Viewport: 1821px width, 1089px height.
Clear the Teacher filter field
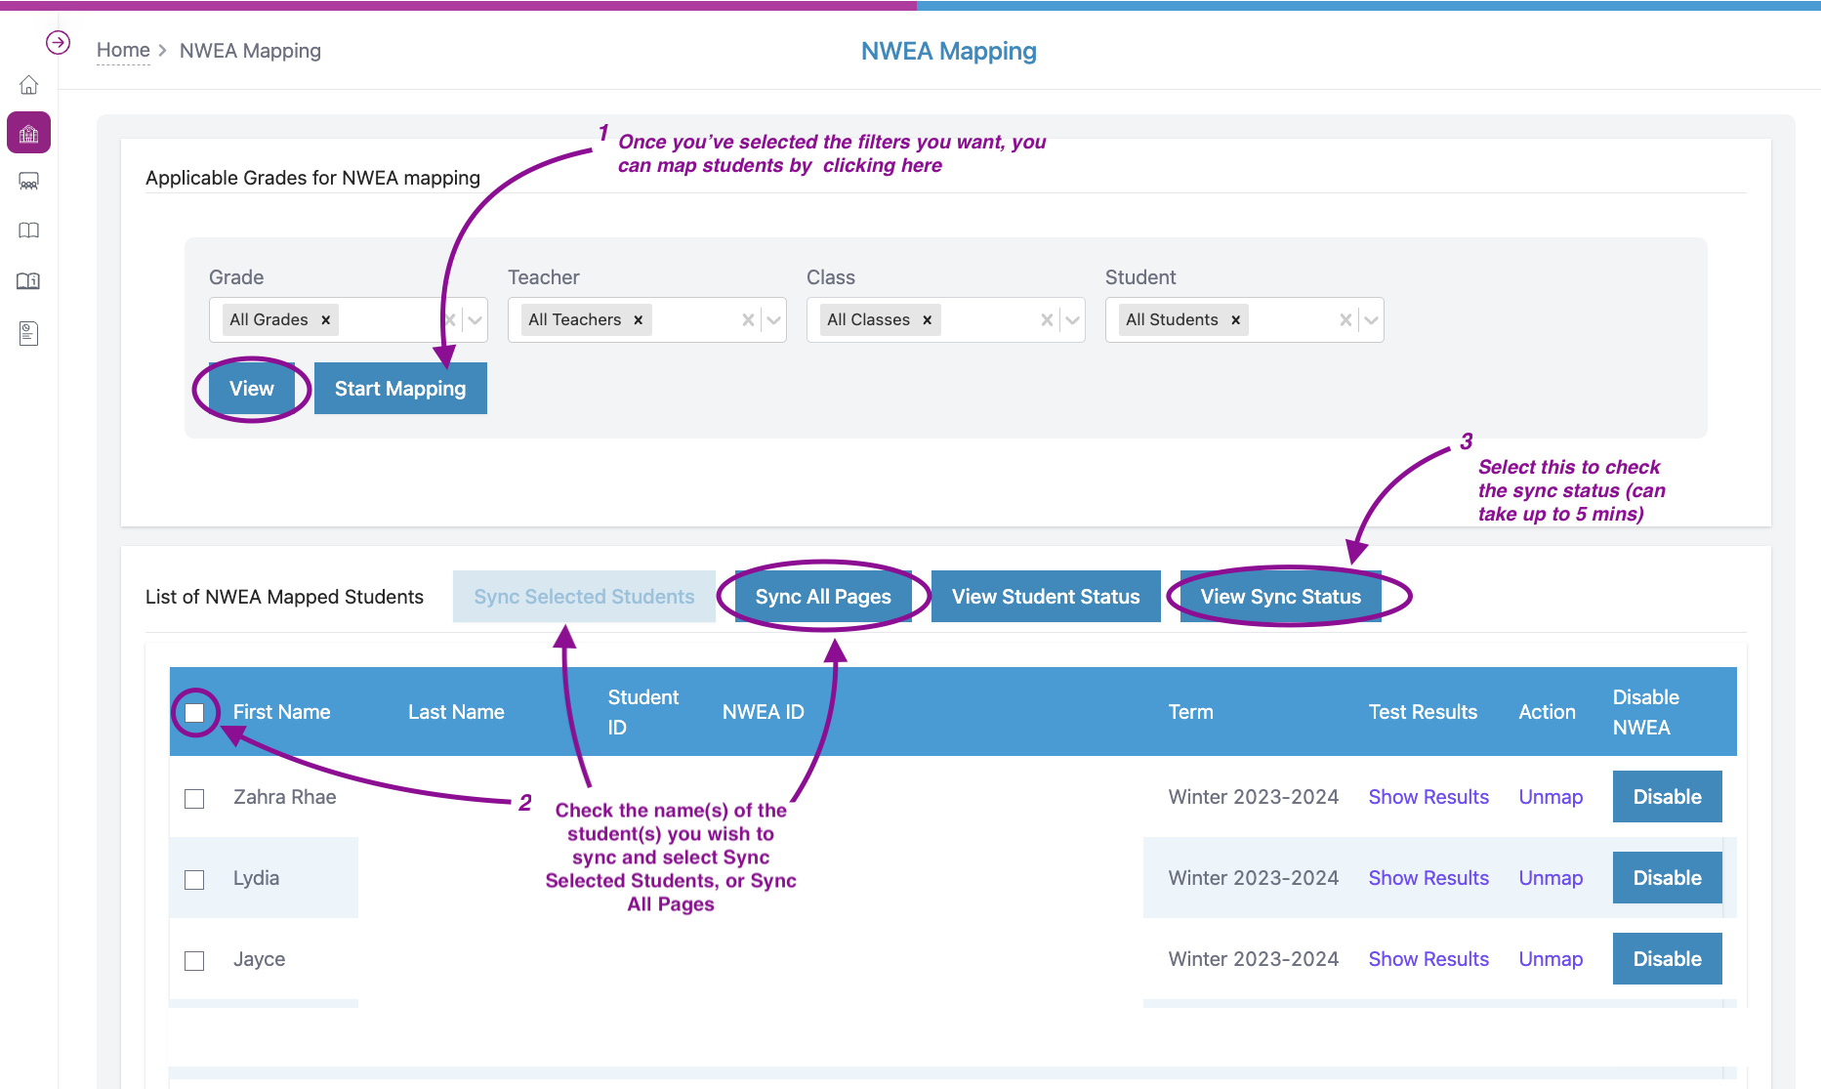click(x=748, y=320)
